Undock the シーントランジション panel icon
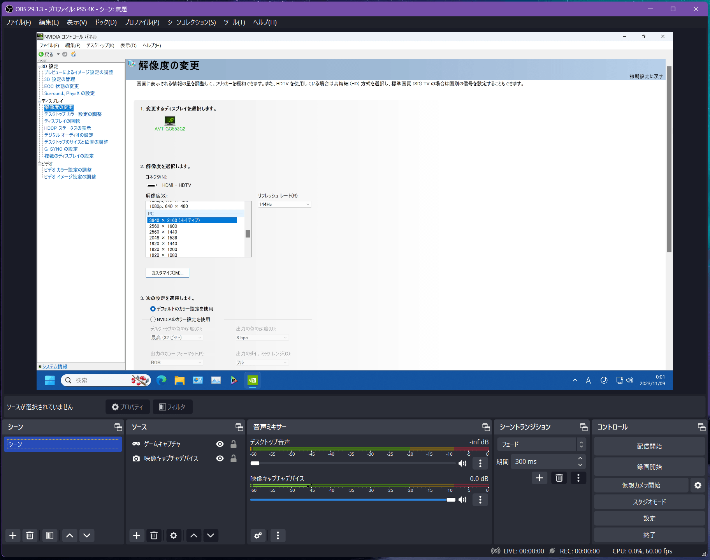This screenshot has width=710, height=560. (x=584, y=427)
